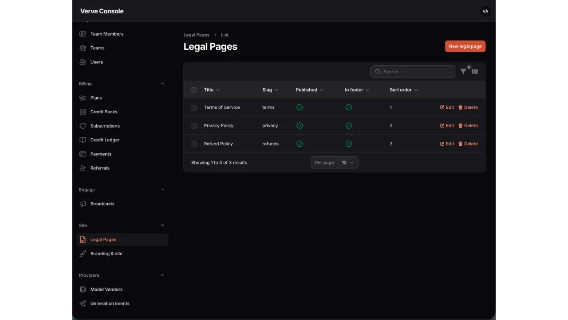Sort by the Published column header

[x=310, y=90]
